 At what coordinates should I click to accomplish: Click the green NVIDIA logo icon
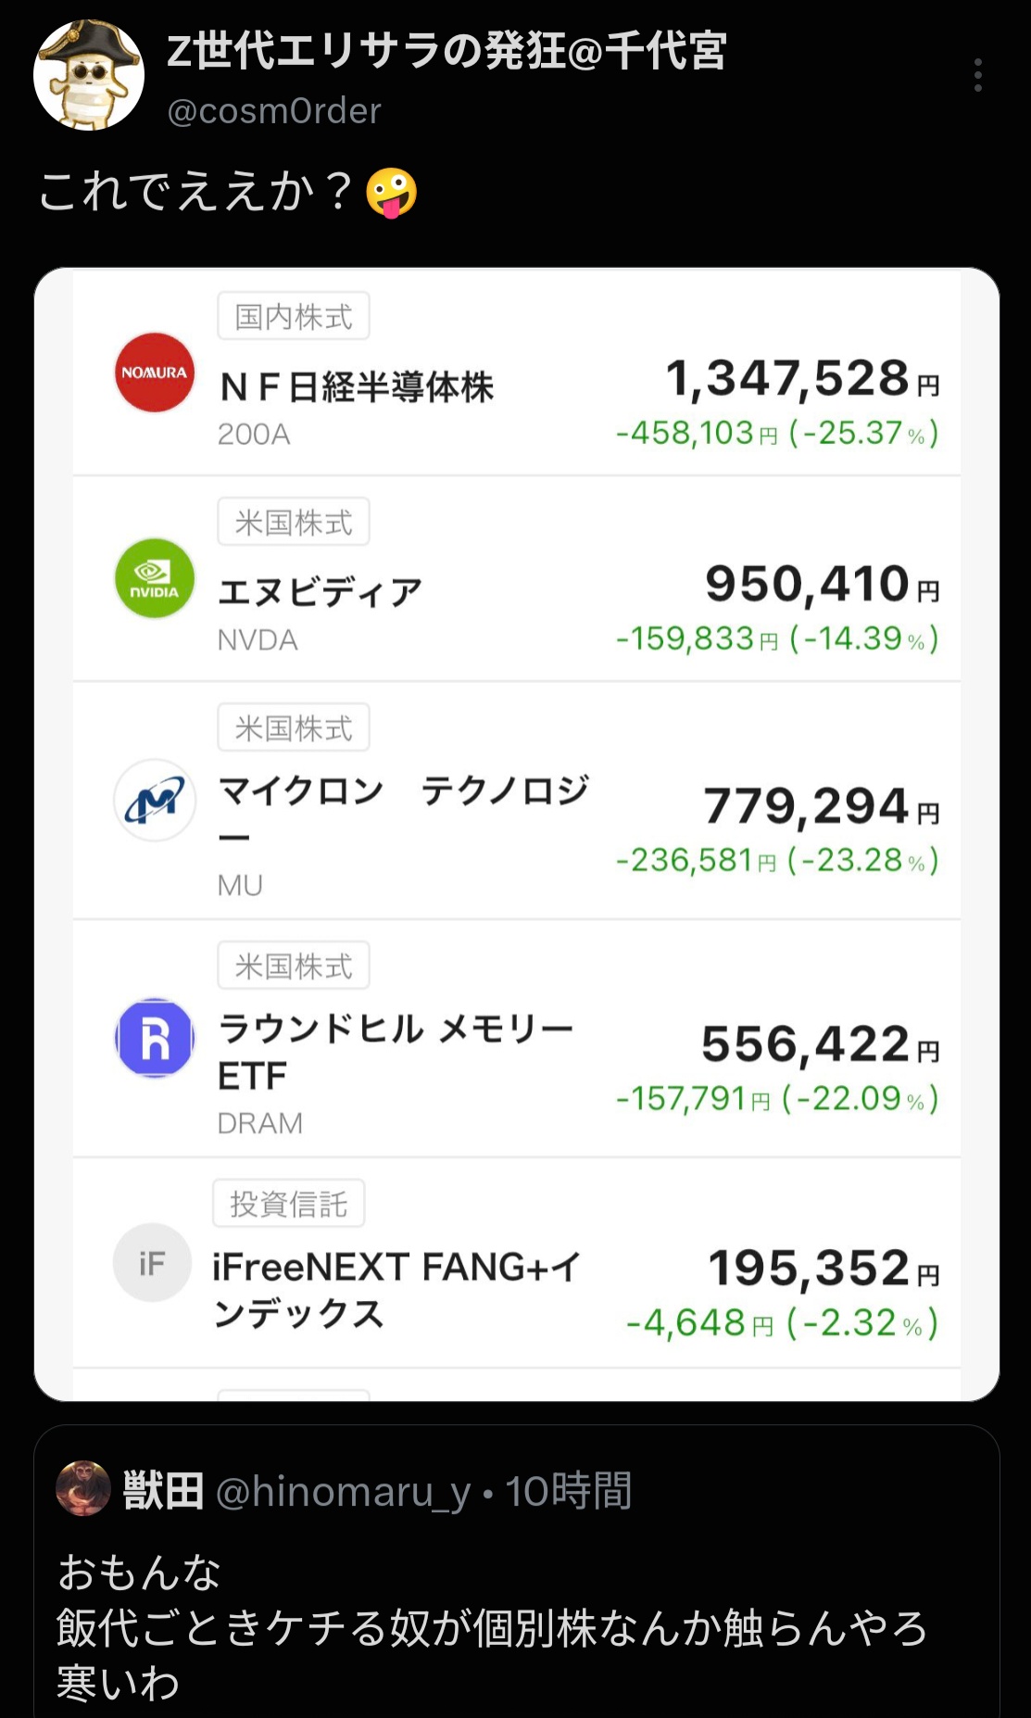(x=155, y=578)
